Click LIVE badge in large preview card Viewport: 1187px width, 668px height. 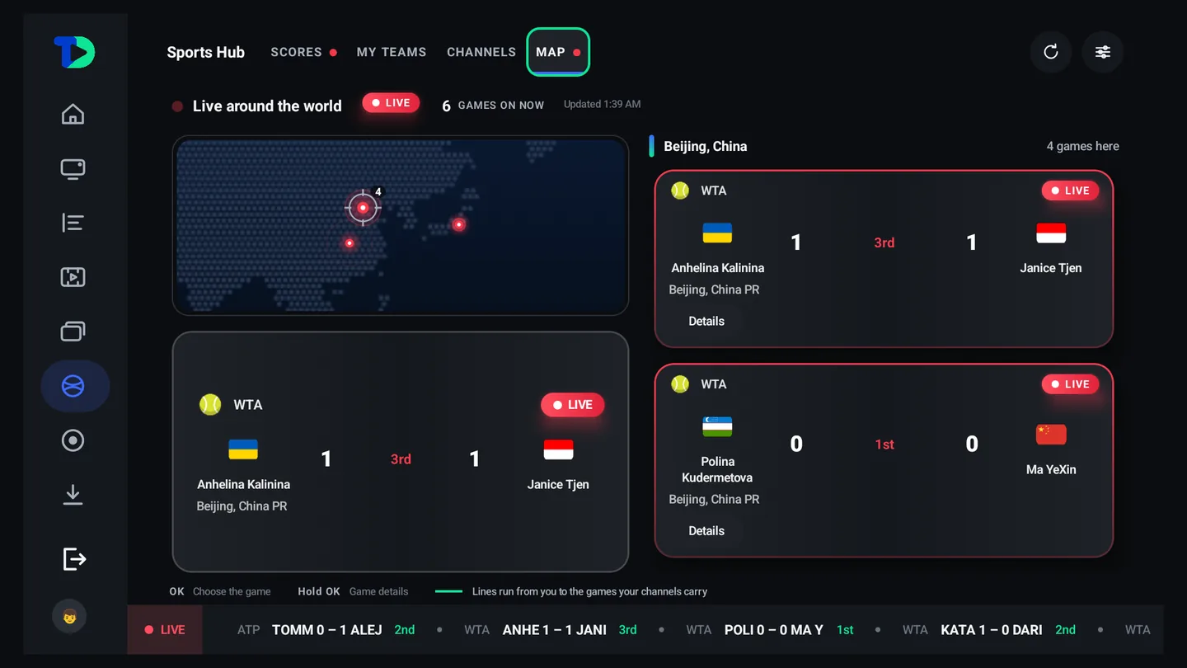[x=572, y=405]
